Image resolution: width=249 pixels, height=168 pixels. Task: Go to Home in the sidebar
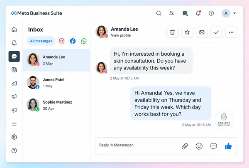14,30
